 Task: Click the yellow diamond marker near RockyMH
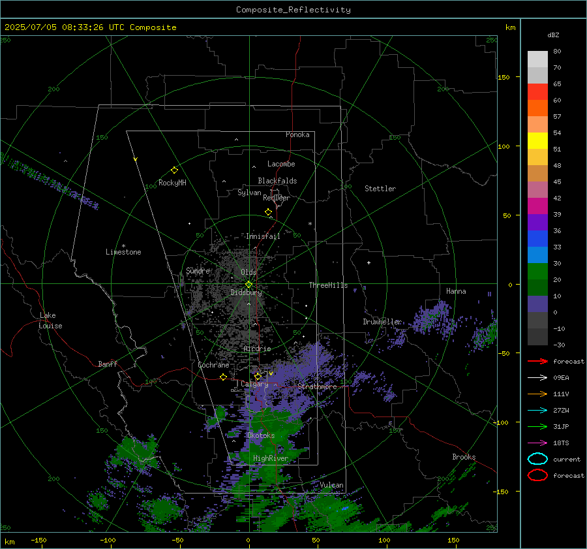click(174, 170)
